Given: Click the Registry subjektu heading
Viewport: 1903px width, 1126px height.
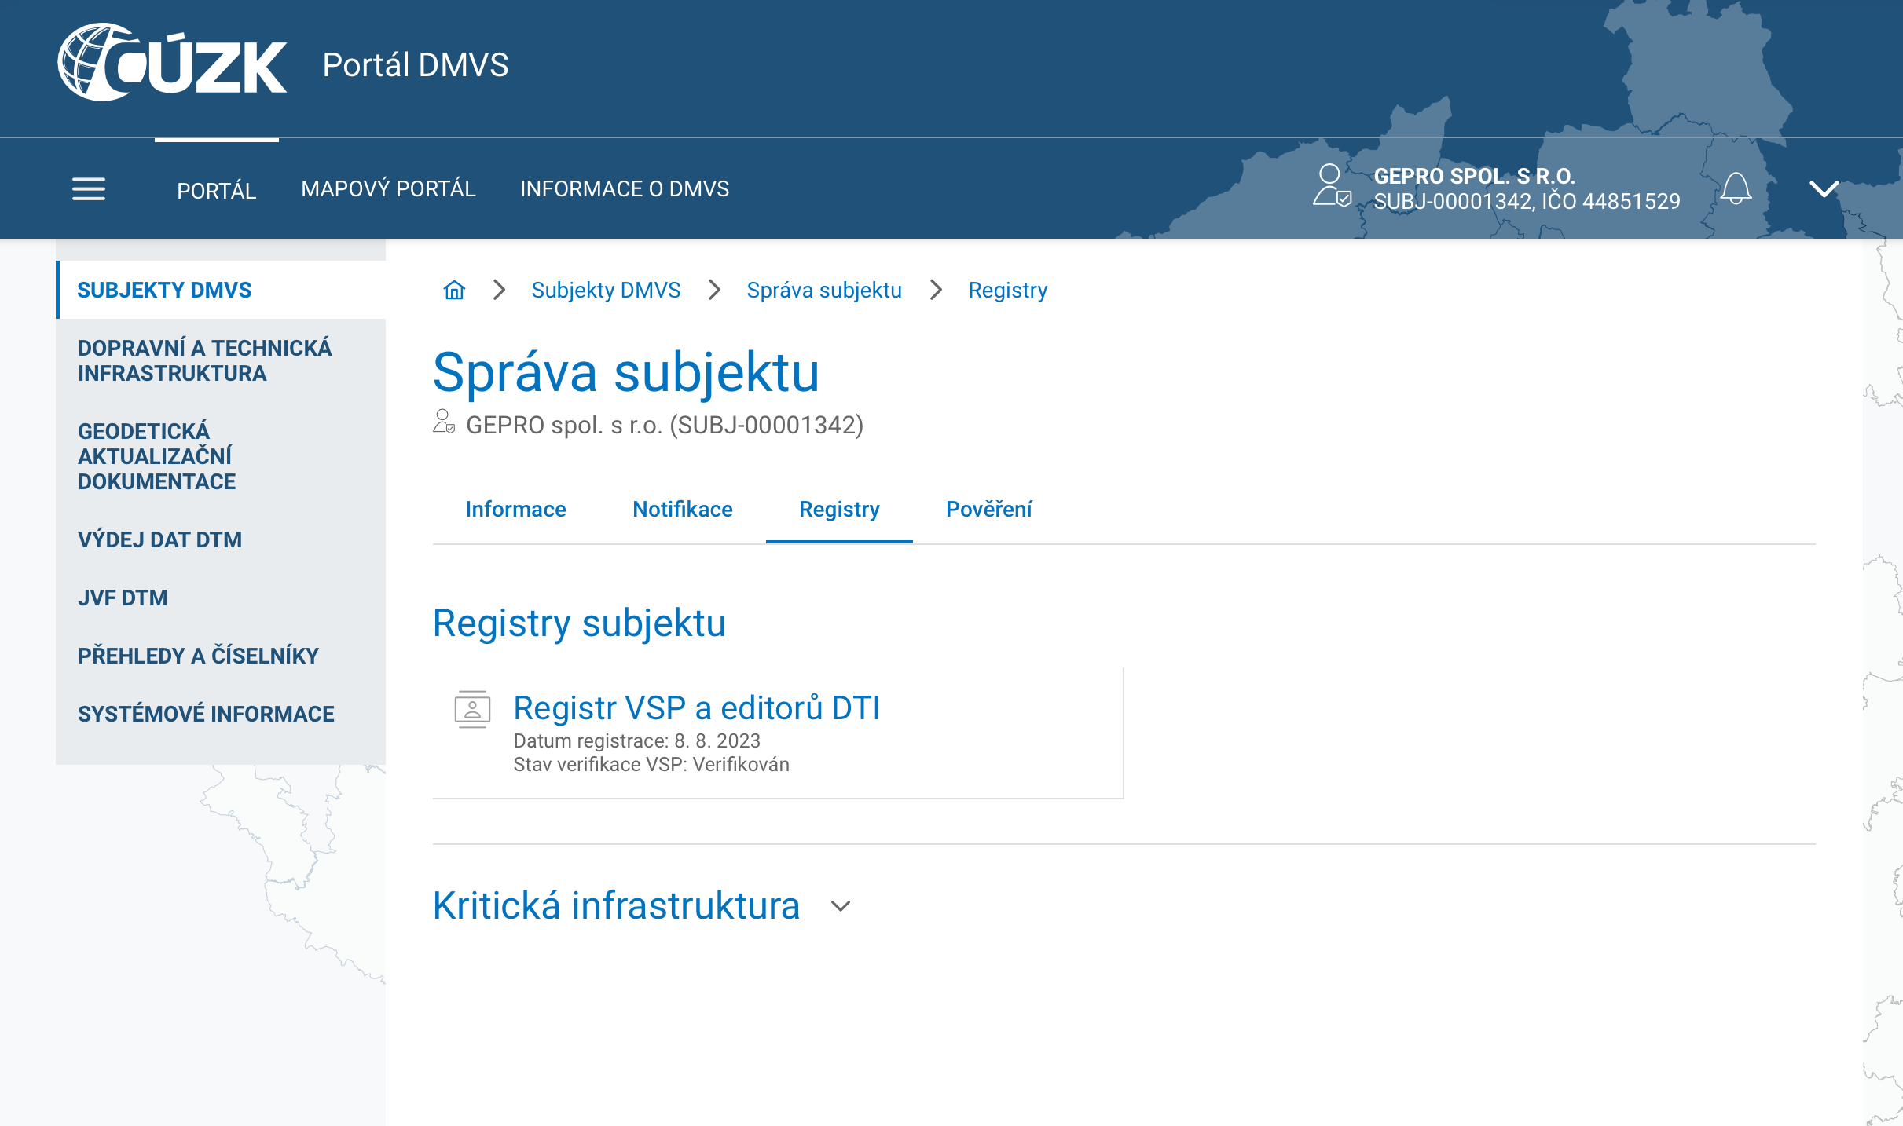Looking at the screenshot, I should click(579, 623).
